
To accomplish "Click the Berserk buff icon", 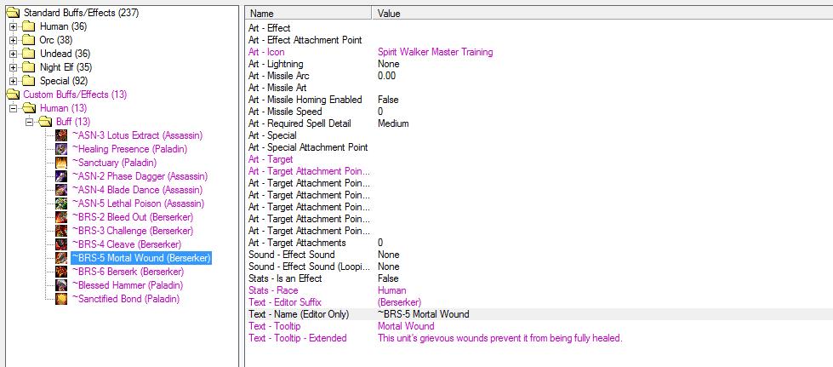I will (61, 272).
